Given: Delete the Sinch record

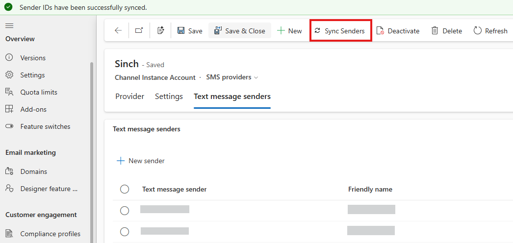Looking at the screenshot, I should pyautogui.click(x=447, y=31).
